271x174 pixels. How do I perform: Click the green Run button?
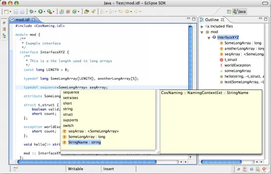point(41,11)
